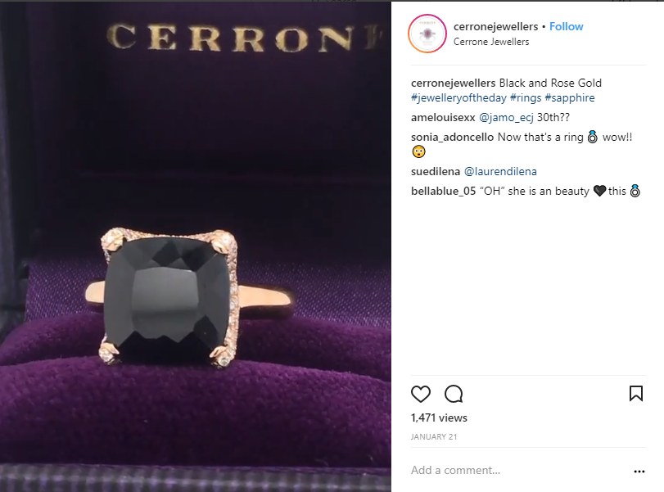Click the January 21 post date

click(x=434, y=437)
